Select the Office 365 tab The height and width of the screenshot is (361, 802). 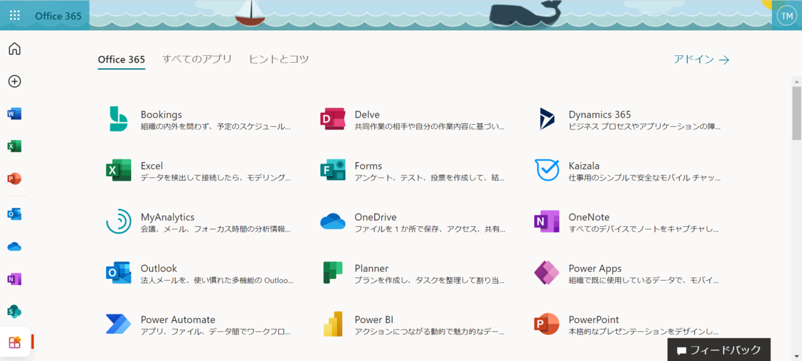tap(121, 59)
